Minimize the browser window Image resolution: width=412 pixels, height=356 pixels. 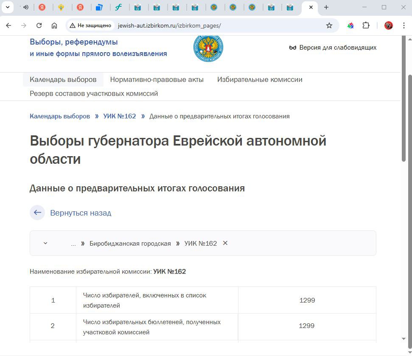(364, 7)
